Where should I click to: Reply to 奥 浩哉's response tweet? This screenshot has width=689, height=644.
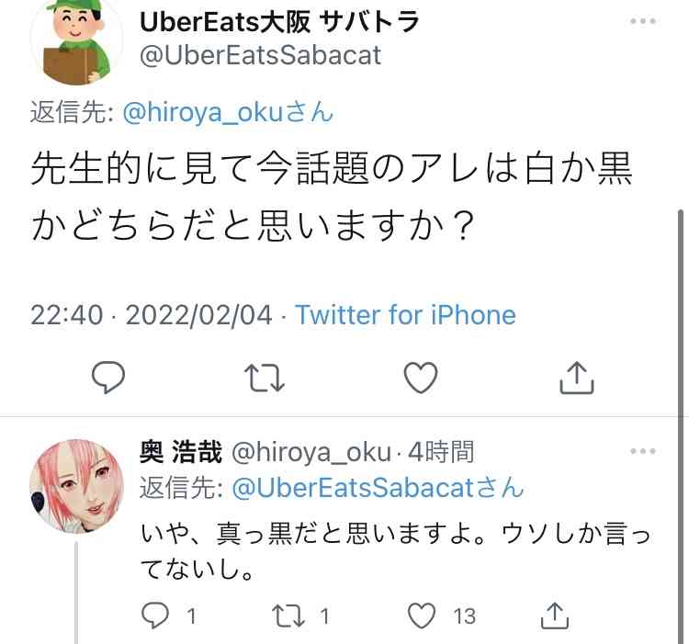click(x=155, y=615)
